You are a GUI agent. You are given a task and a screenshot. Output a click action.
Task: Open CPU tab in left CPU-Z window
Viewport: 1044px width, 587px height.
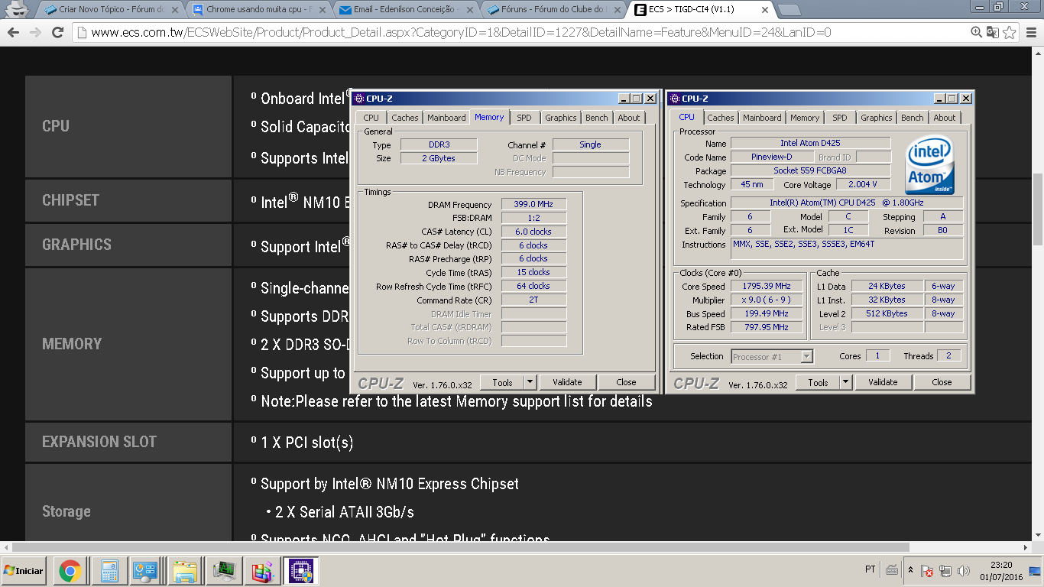coord(371,118)
